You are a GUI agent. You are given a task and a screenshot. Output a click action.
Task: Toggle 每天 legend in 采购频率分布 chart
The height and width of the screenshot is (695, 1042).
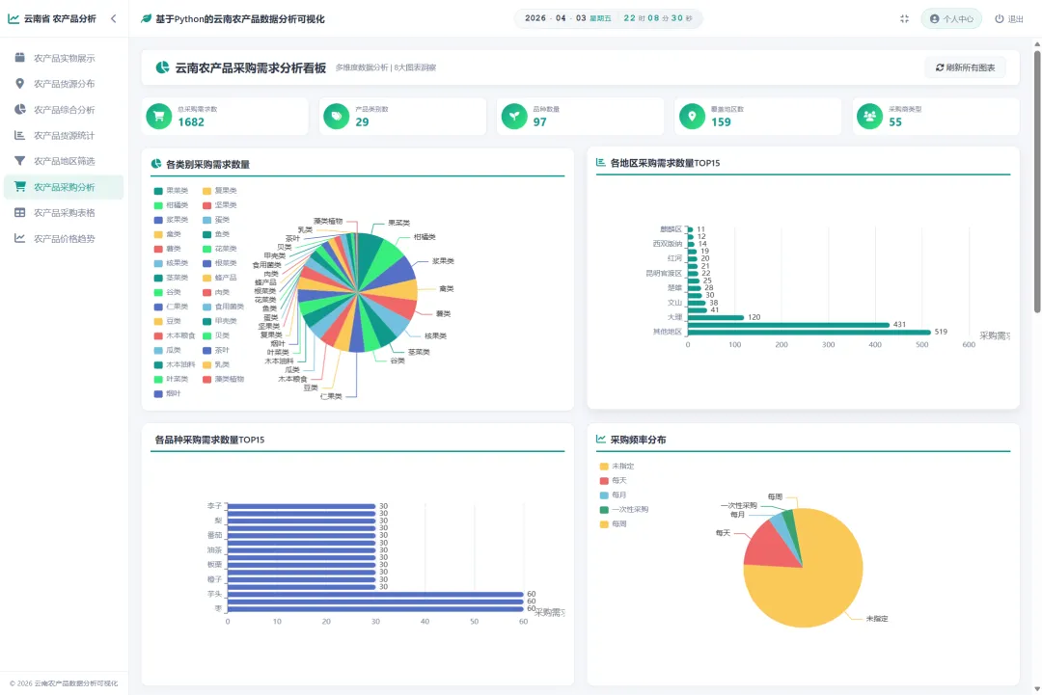coord(613,481)
